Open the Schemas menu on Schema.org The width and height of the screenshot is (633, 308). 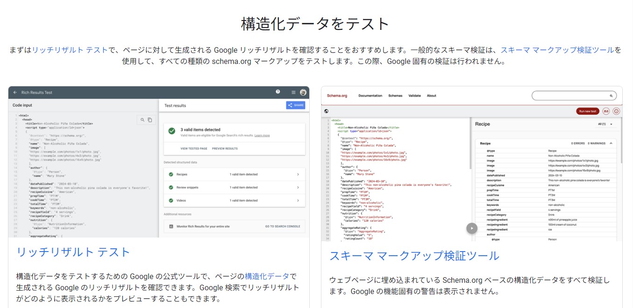coord(395,96)
